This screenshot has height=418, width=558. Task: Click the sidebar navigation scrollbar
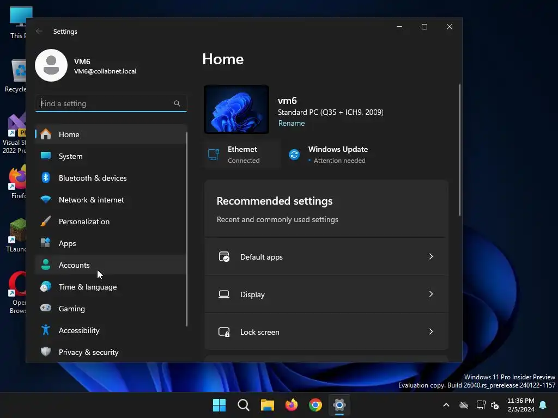point(187,229)
